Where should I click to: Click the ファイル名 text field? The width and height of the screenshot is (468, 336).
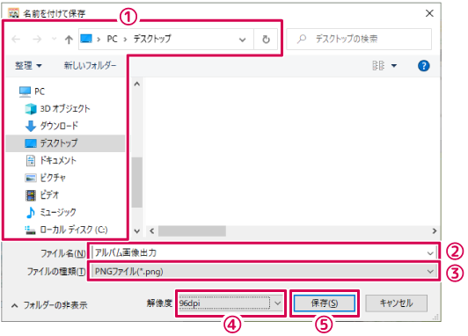pyautogui.click(x=264, y=253)
